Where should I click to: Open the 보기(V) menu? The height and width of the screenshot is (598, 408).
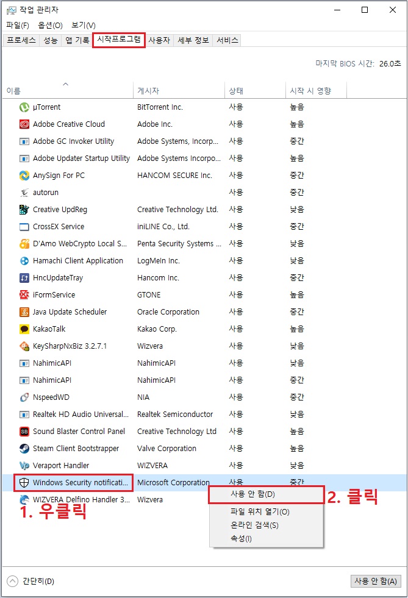83,26
